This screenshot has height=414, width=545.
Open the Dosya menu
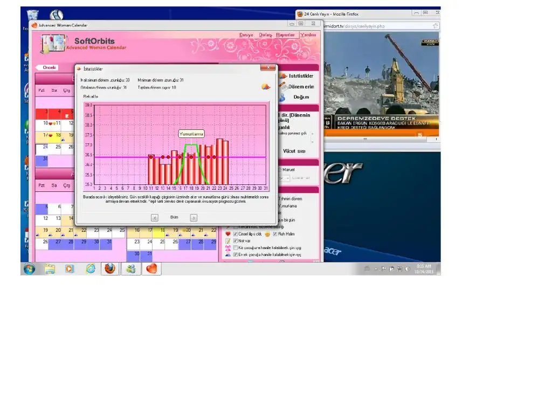[x=246, y=34]
